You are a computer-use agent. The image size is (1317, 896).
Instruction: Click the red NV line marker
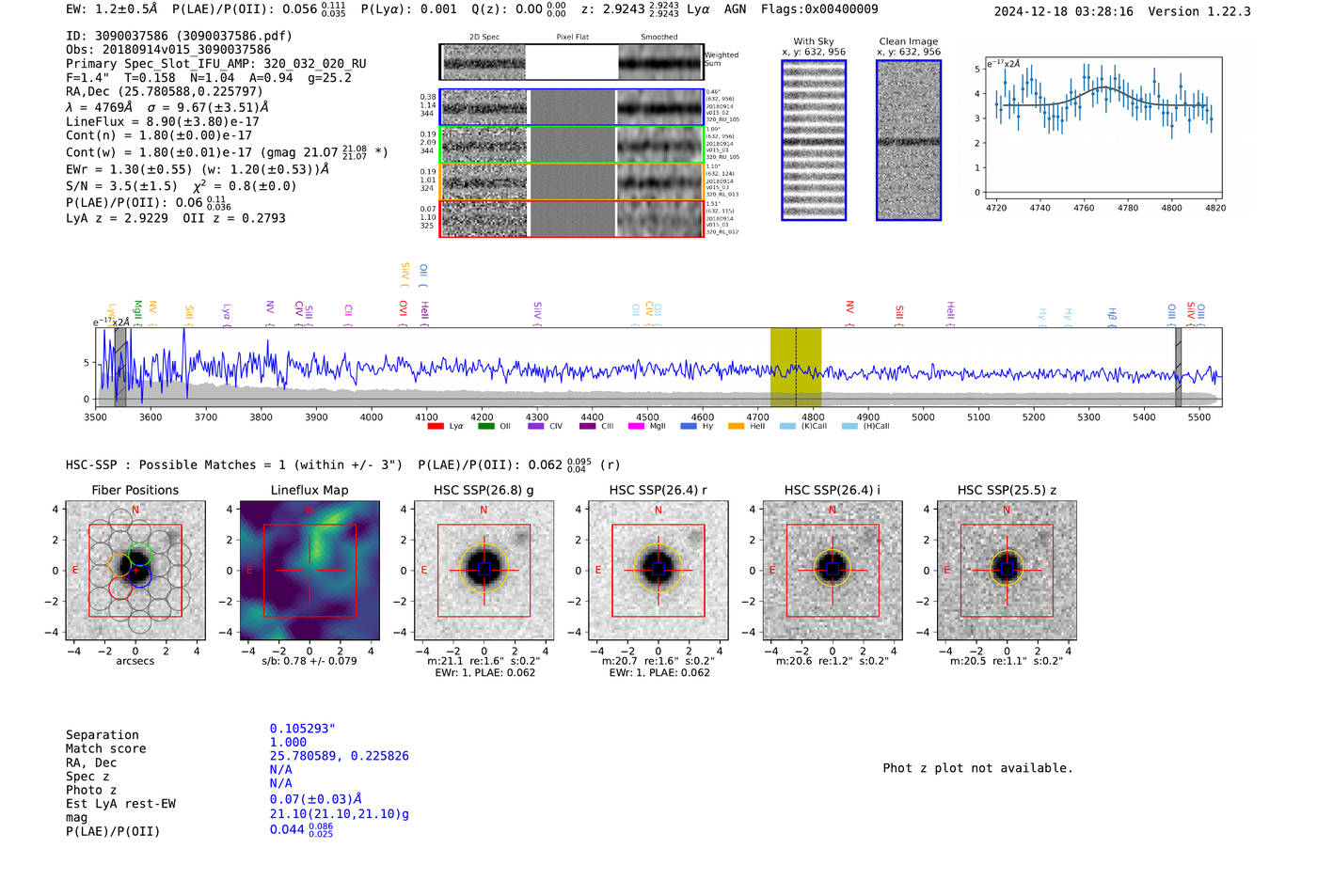(x=849, y=312)
